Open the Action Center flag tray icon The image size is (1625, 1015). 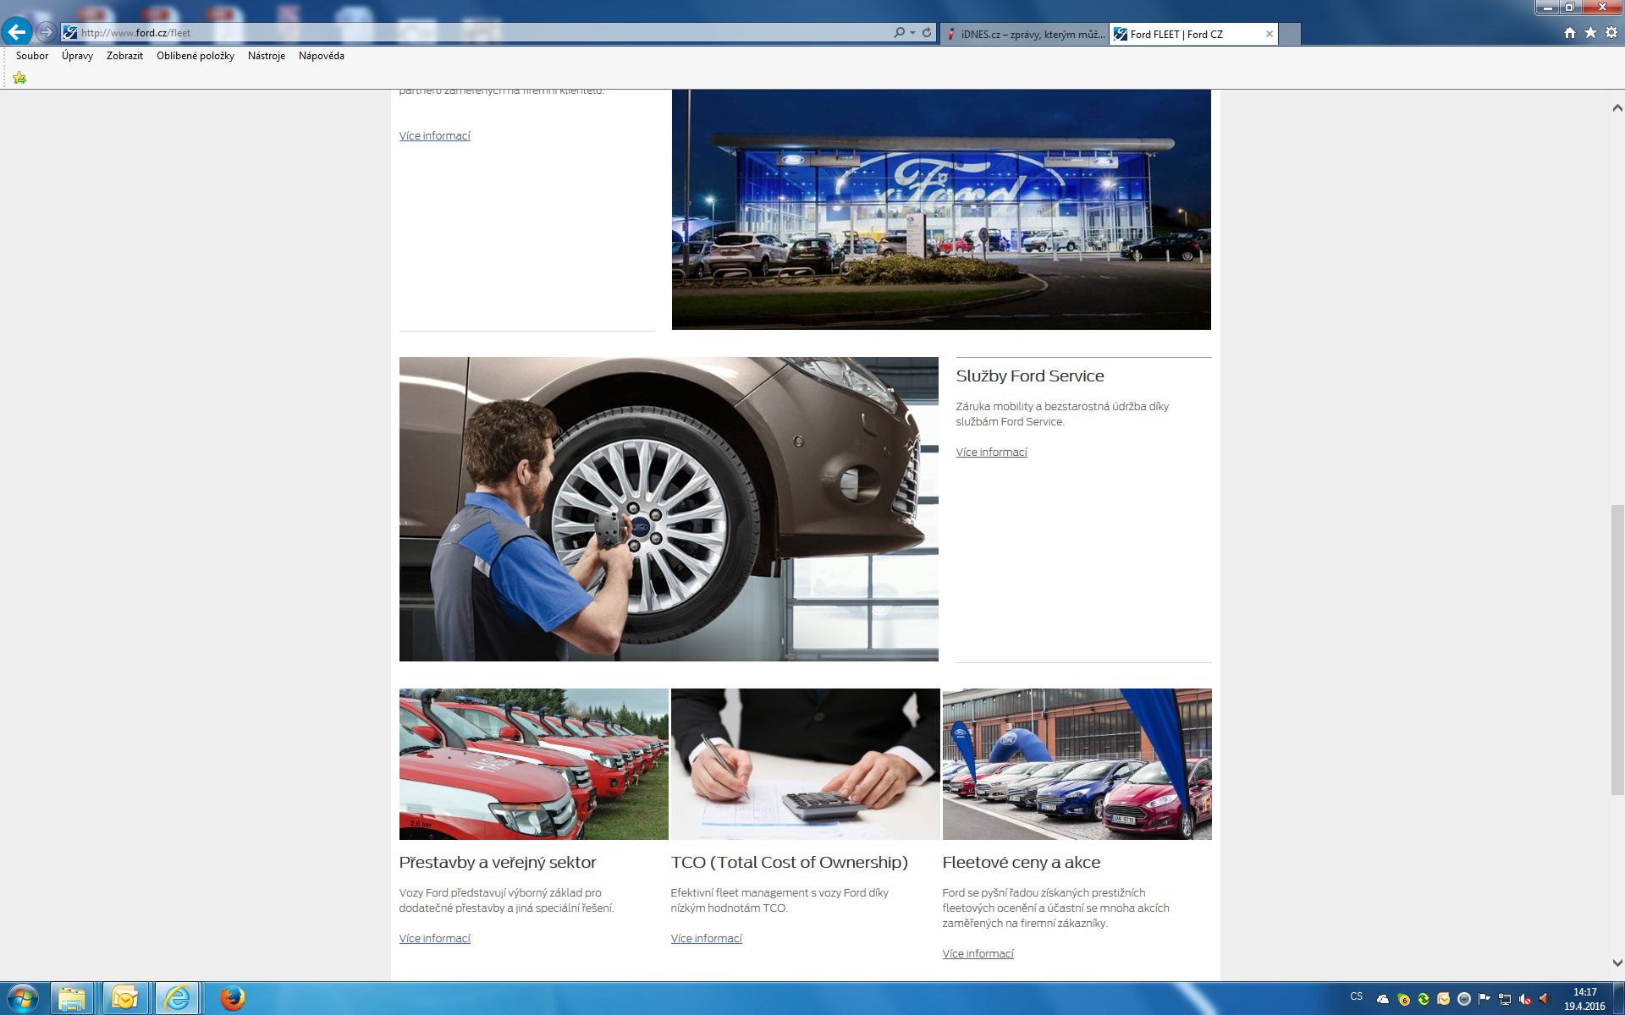coord(1484,999)
